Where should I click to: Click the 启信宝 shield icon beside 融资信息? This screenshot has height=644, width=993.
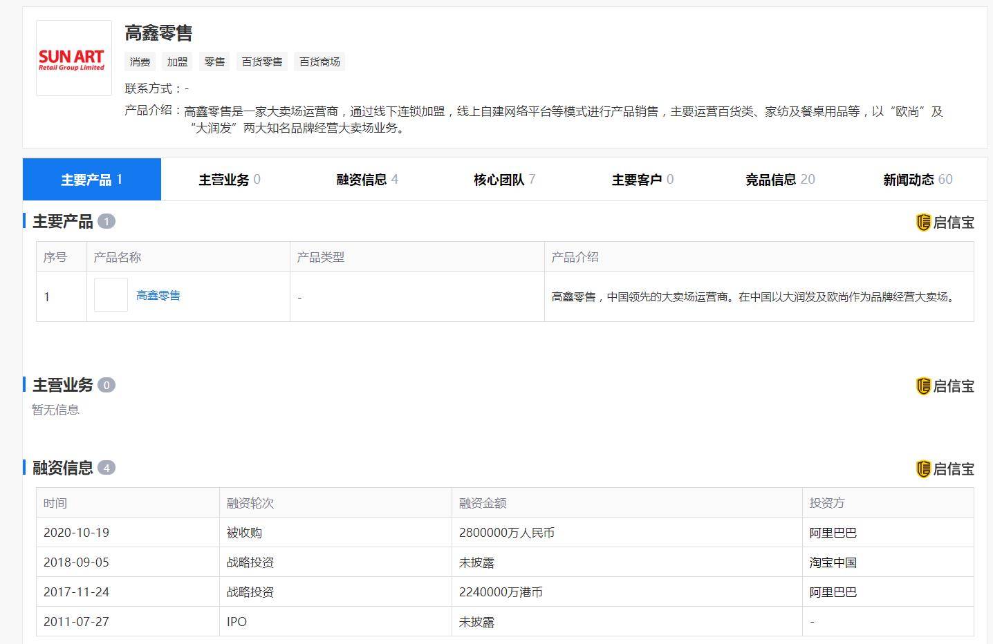pyautogui.click(x=923, y=469)
